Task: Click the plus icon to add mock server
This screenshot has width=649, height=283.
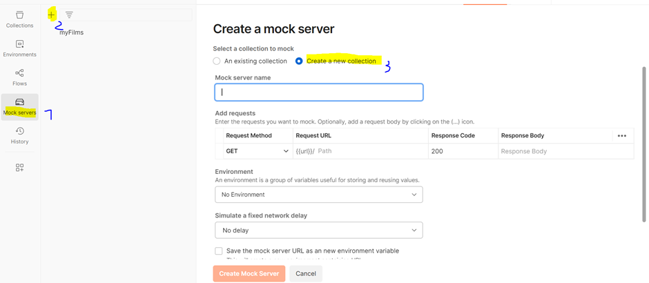Action: (x=52, y=14)
